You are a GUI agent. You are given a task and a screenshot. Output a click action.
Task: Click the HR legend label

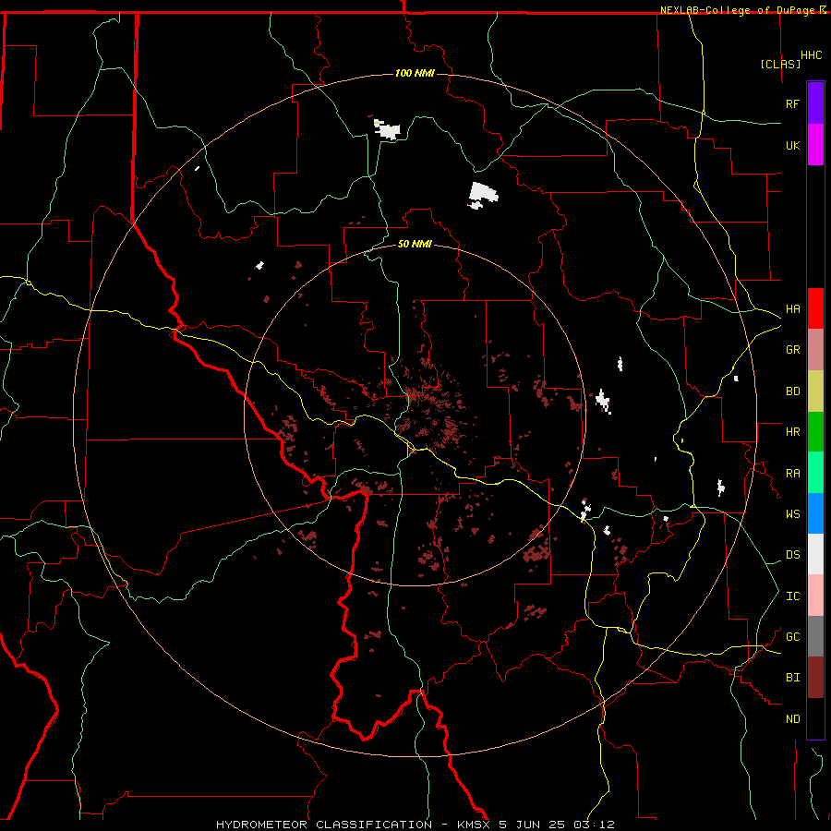792,432
